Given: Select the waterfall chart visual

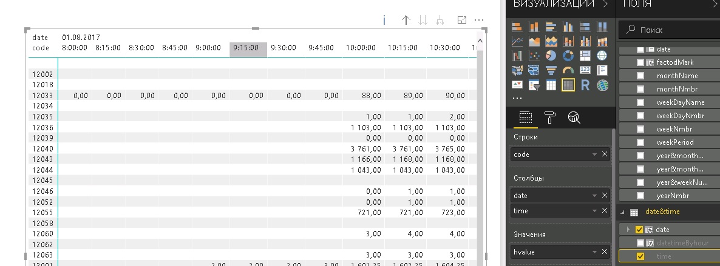Looking at the screenshot, I should (517, 56).
